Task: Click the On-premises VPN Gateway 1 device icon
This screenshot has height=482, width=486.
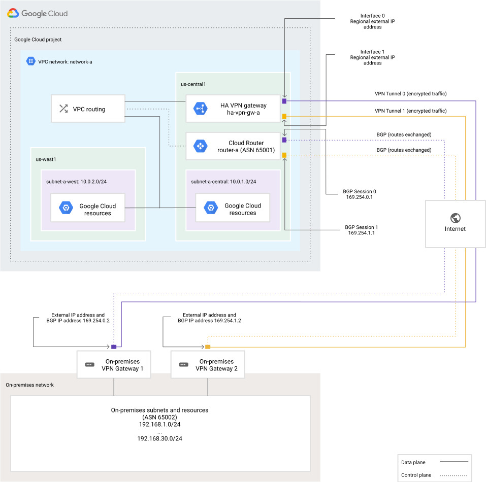Action: pos(89,365)
